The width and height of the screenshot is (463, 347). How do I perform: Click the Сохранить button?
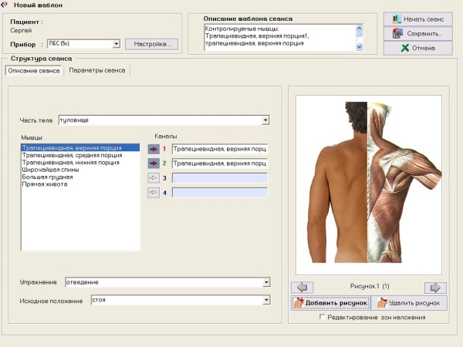pos(418,33)
